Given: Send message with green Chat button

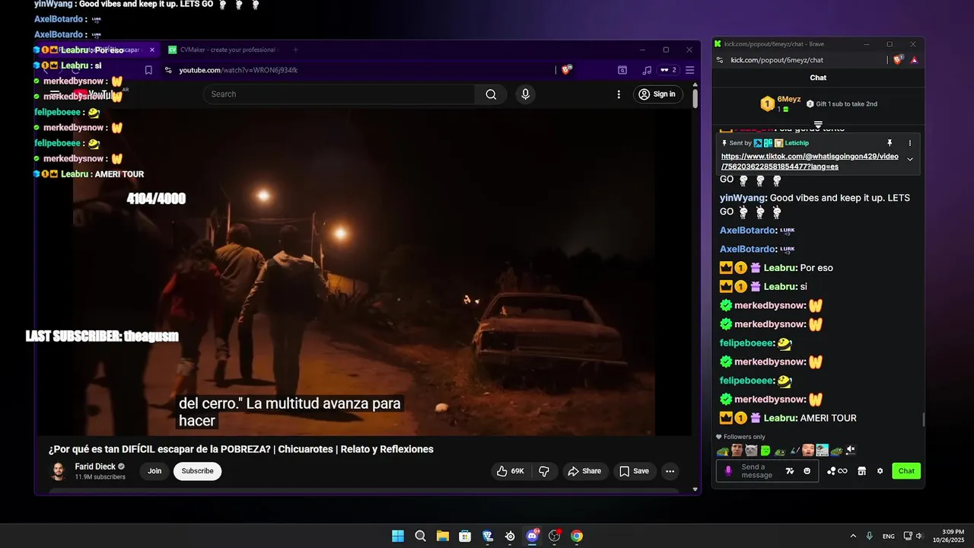Looking at the screenshot, I should point(906,471).
